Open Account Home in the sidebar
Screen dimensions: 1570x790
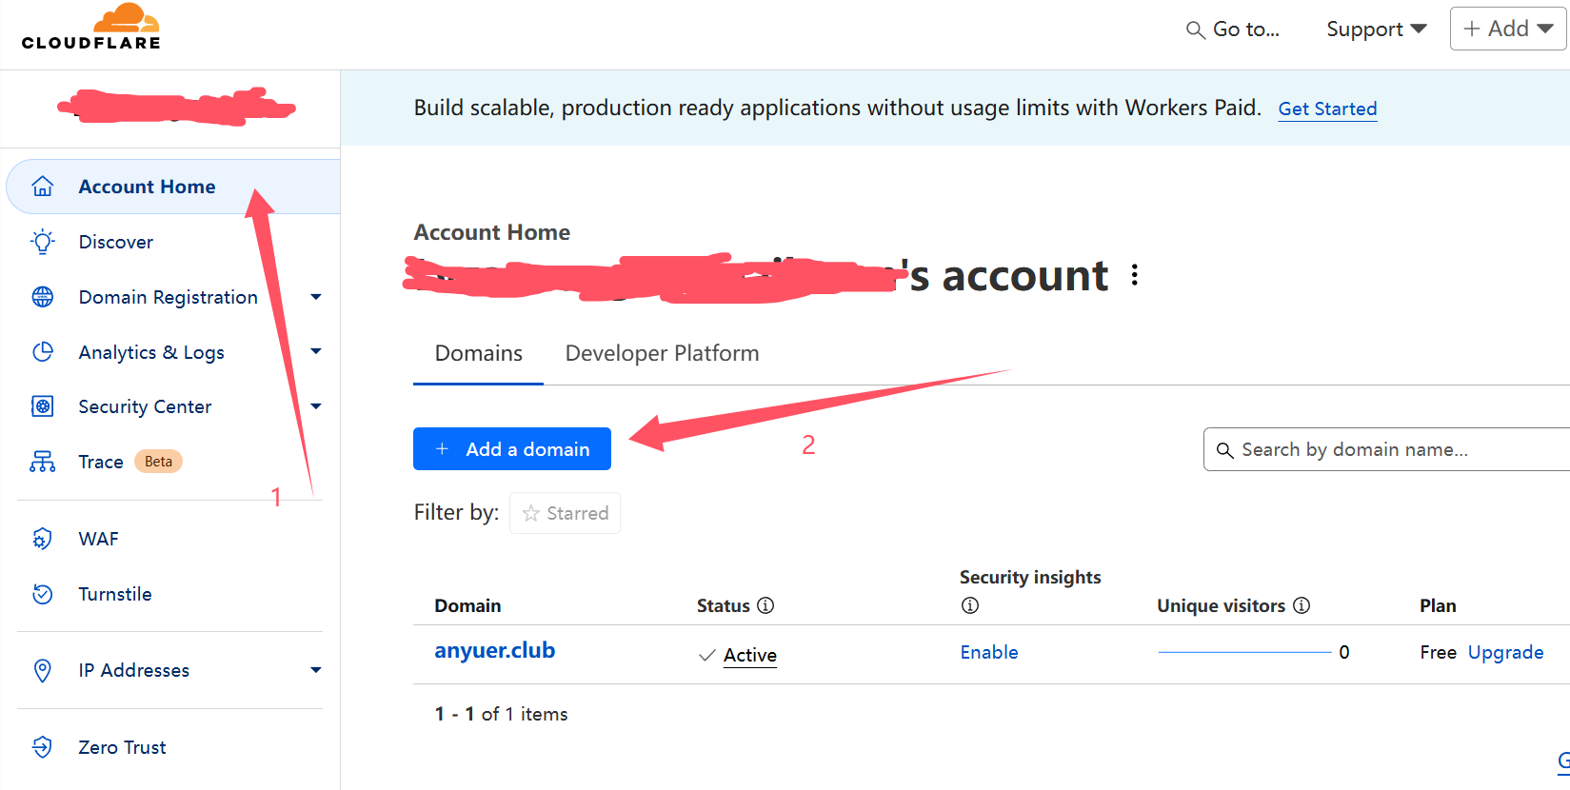(x=173, y=187)
